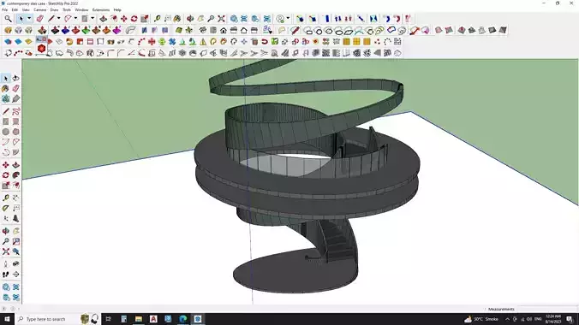Expand the Select tool dropdown arrow
Viewport: 579px width, 325px height.
(29, 19)
